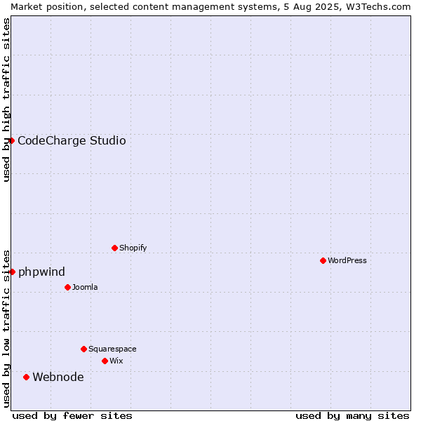The image size is (421, 421).
Task: Click the Joomla red marker
Action: [x=67, y=287]
